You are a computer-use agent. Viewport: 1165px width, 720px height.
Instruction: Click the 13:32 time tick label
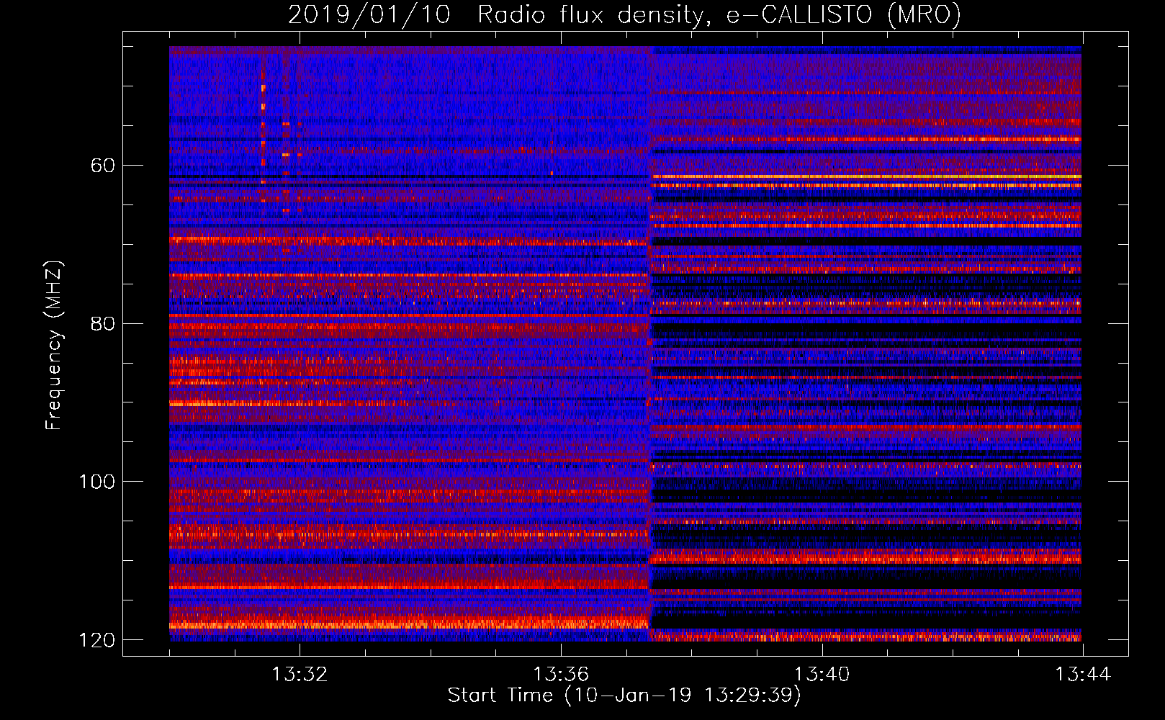click(x=300, y=674)
